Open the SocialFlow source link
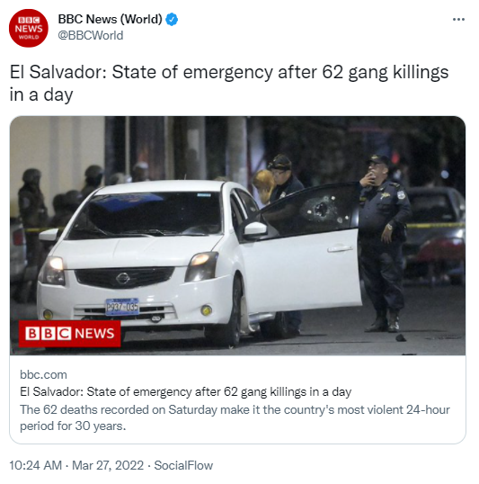Image resolution: width=479 pixels, height=484 pixels. [x=183, y=465]
